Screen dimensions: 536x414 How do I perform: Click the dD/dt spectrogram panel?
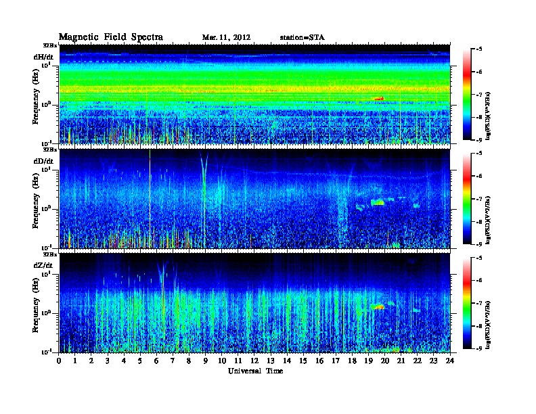(x=254, y=198)
